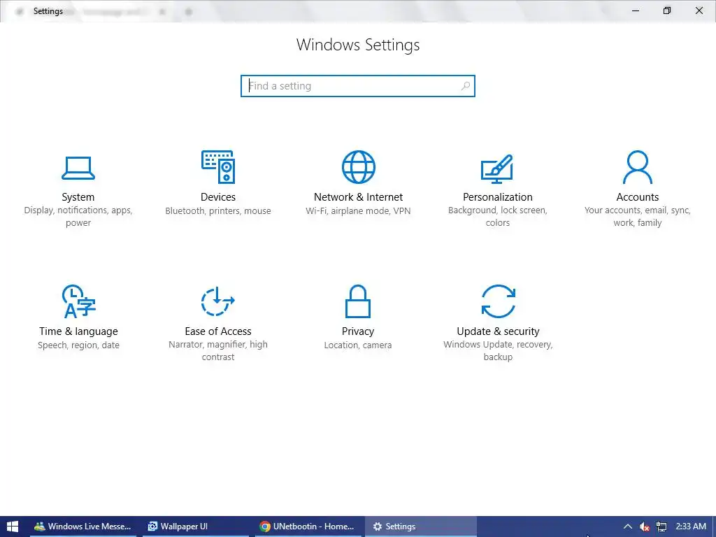The height and width of the screenshot is (537, 716).
Task: Open the Personalization paintbrush icon
Action: pos(497,169)
